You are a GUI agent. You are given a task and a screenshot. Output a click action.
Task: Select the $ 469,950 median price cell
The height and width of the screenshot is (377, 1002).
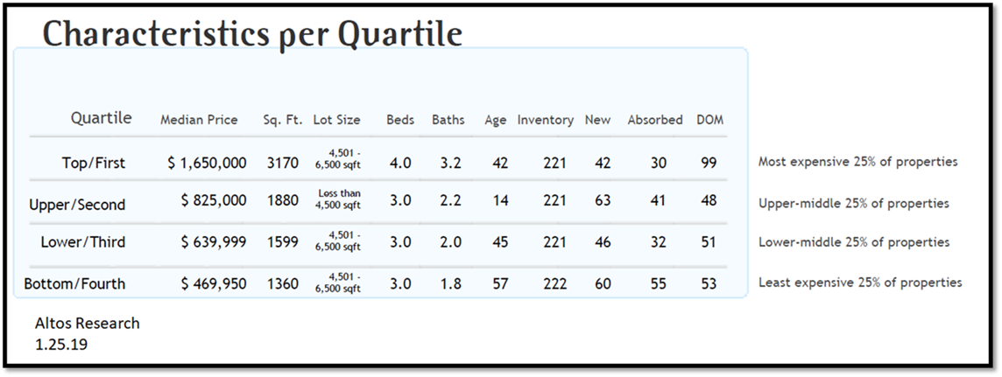pyautogui.click(x=213, y=283)
